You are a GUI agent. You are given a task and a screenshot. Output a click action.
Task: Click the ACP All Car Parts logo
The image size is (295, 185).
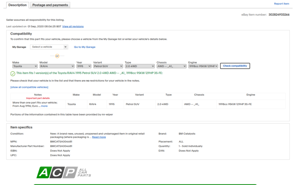coord(63,172)
